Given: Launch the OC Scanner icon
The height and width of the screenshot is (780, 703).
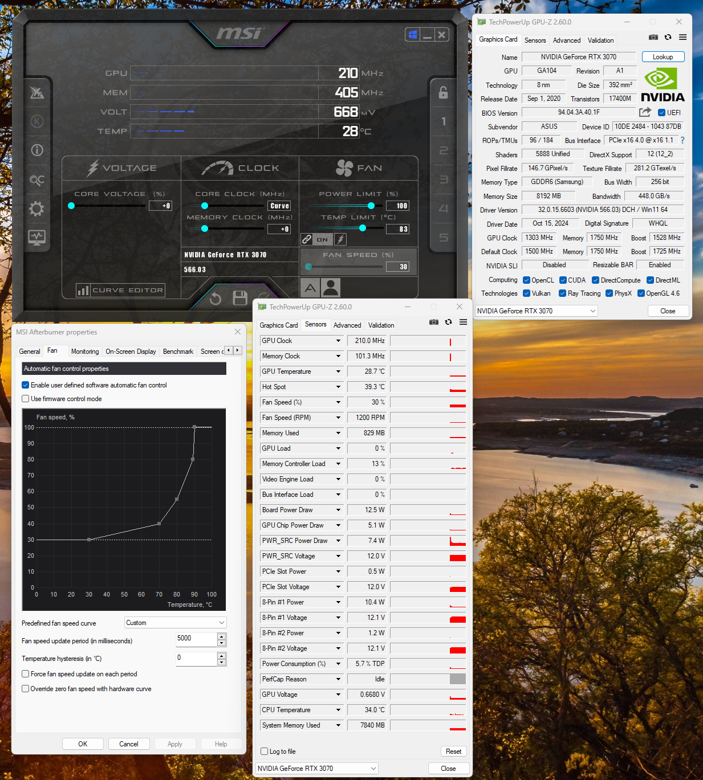Looking at the screenshot, I should tap(37, 180).
